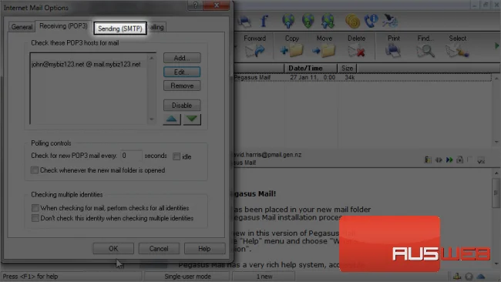501x282 pixels.
Task: Click OK to confirm mail options
Action: pos(113,248)
